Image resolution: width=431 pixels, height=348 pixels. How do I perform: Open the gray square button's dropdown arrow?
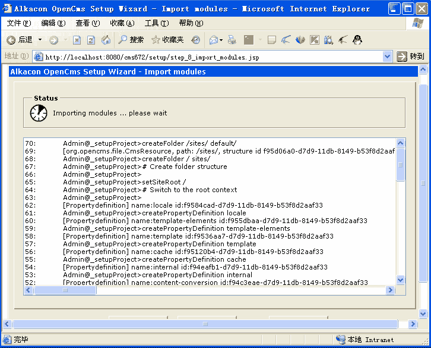click(x=260, y=40)
